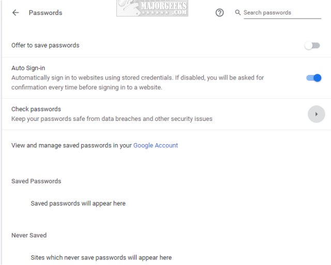
Task: Click the Saved passwords will appear here text
Action: [x=78, y=204]
